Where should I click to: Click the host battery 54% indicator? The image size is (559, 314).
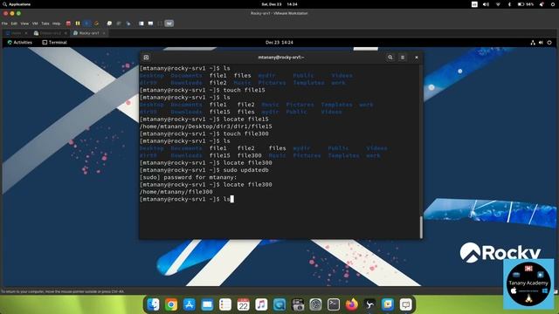coord(526,4)
